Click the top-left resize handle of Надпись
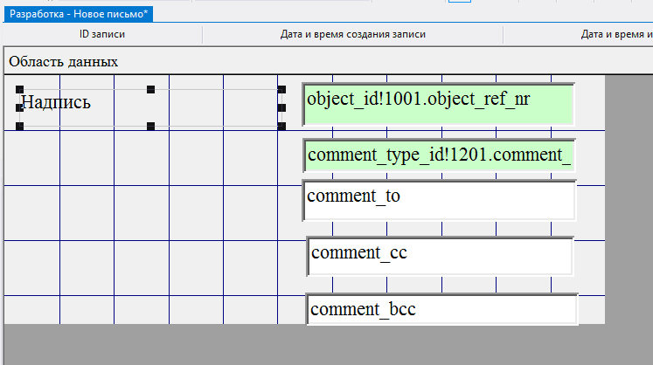The height and width of the screenshot is (365, 653). 20,89
